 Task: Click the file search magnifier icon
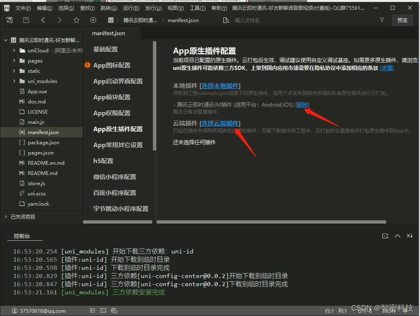pos(226,20)
